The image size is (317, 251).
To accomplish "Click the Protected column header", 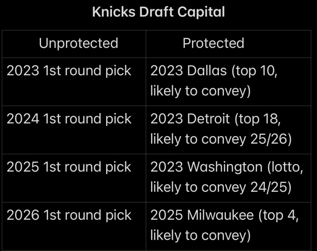I will [213, 43].
